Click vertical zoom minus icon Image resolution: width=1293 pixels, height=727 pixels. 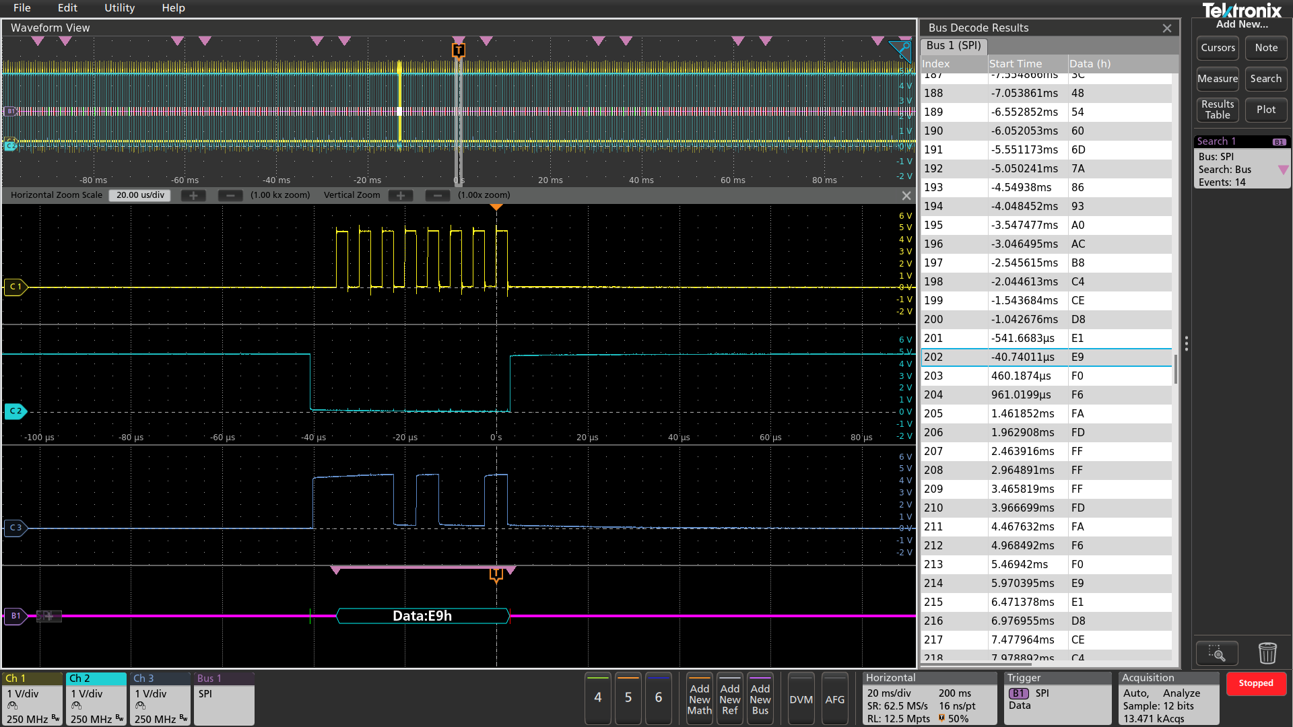(x=437, y=195)
